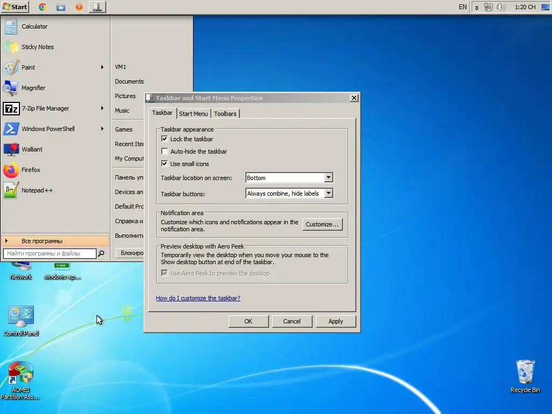
Task: Click Show desktop button in the tray
Action: pyautogui.click(x=546, y=7)
